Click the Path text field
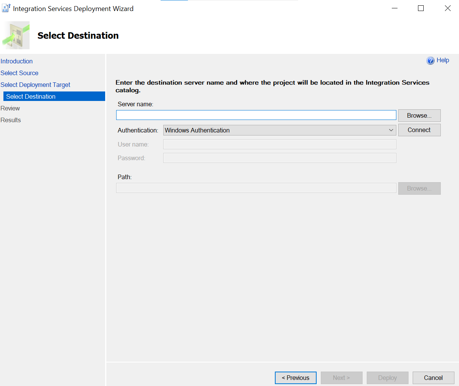Screen dimensions: 459x386 click(x=256, y=188)
